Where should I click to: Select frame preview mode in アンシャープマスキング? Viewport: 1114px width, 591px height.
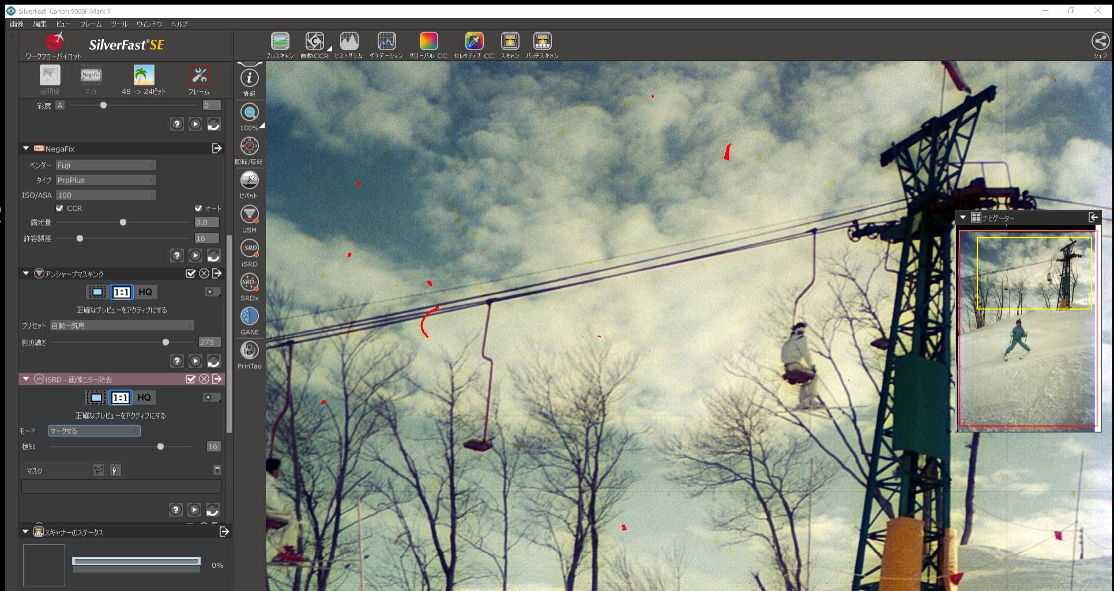97,292
